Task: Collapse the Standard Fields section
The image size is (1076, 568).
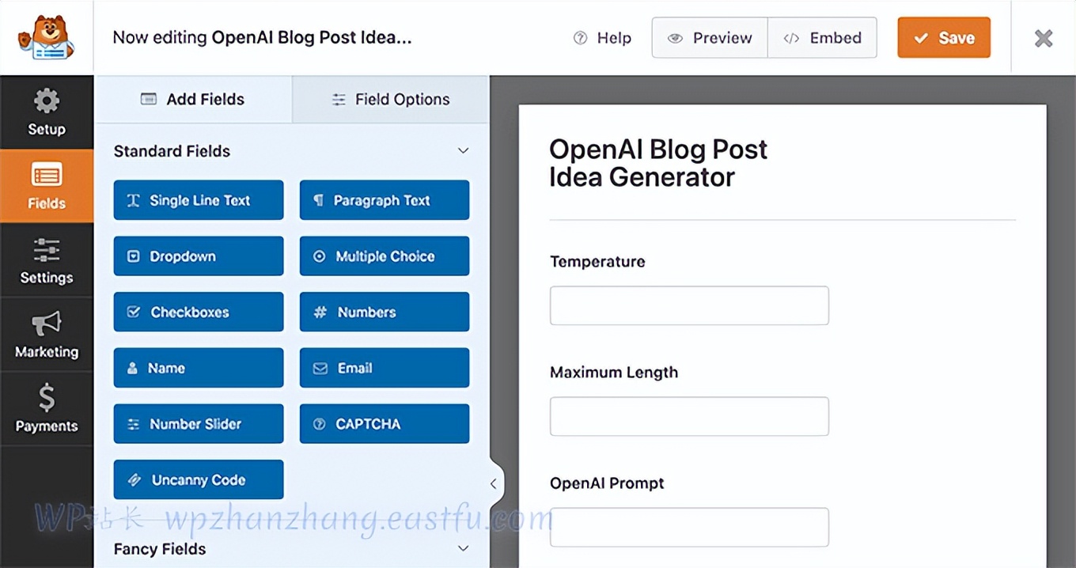Action: pyautogui.click(x=464, y=151)
